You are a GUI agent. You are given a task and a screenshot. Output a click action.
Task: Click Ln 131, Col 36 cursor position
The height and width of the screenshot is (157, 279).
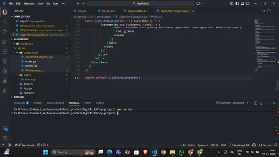pyautogui.click(x=187, y=145)
